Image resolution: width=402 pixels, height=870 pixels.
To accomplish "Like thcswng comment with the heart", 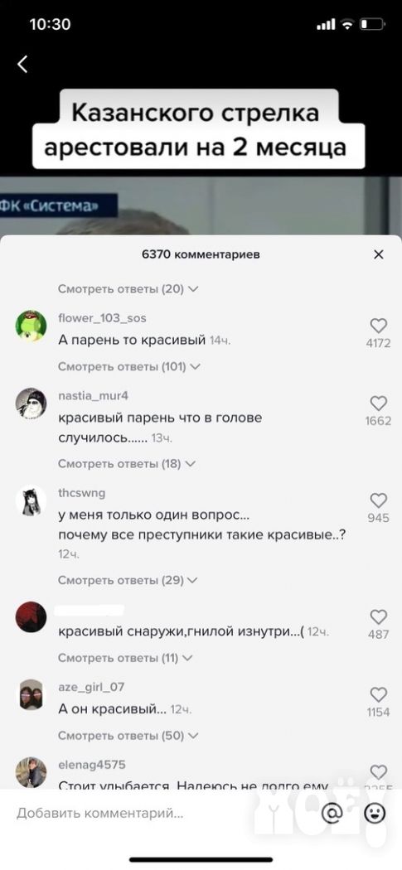I will pos(379,500).
